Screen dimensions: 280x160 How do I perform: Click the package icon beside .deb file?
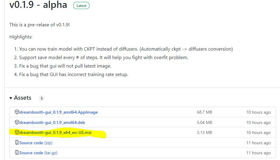(17, 122)
